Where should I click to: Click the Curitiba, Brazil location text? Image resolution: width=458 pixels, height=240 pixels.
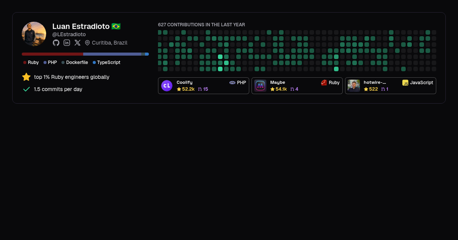110,43
